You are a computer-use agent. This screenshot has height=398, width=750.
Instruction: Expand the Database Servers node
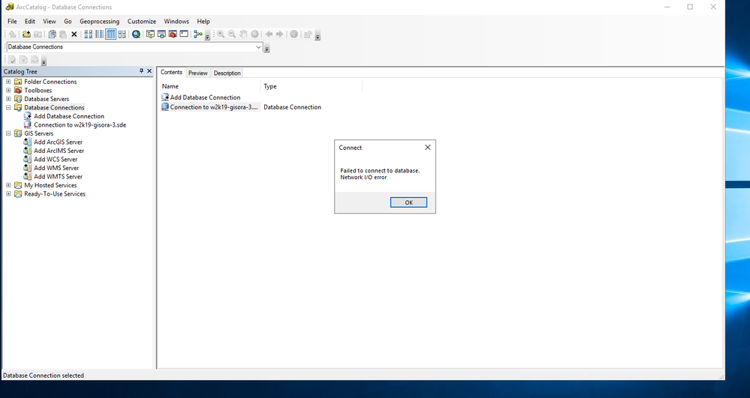(8, 99)
